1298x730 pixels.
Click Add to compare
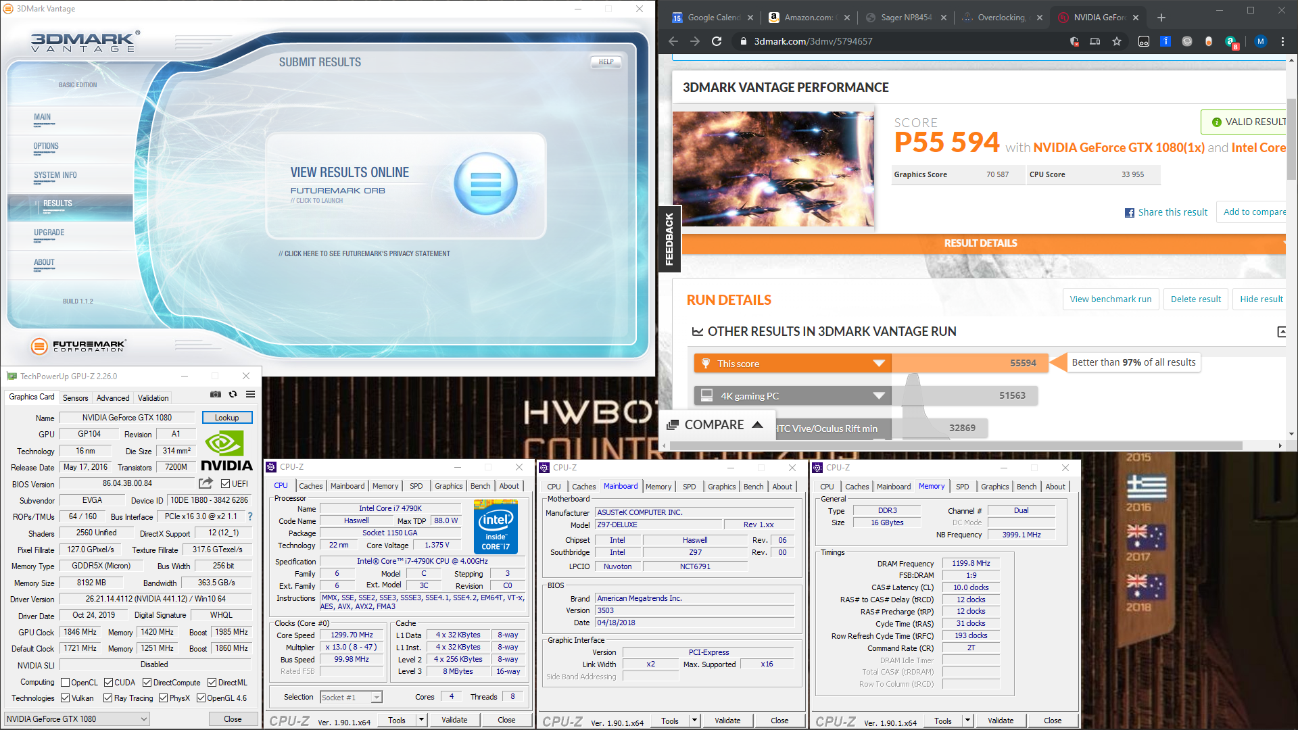tap(1252, 212)
